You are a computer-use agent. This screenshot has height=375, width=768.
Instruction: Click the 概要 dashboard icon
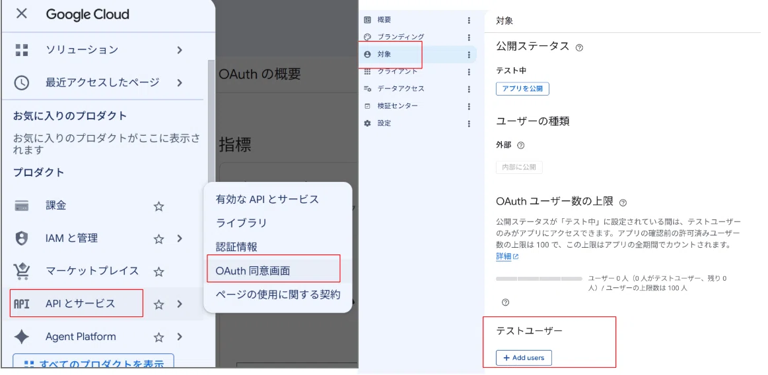(367, 20)
